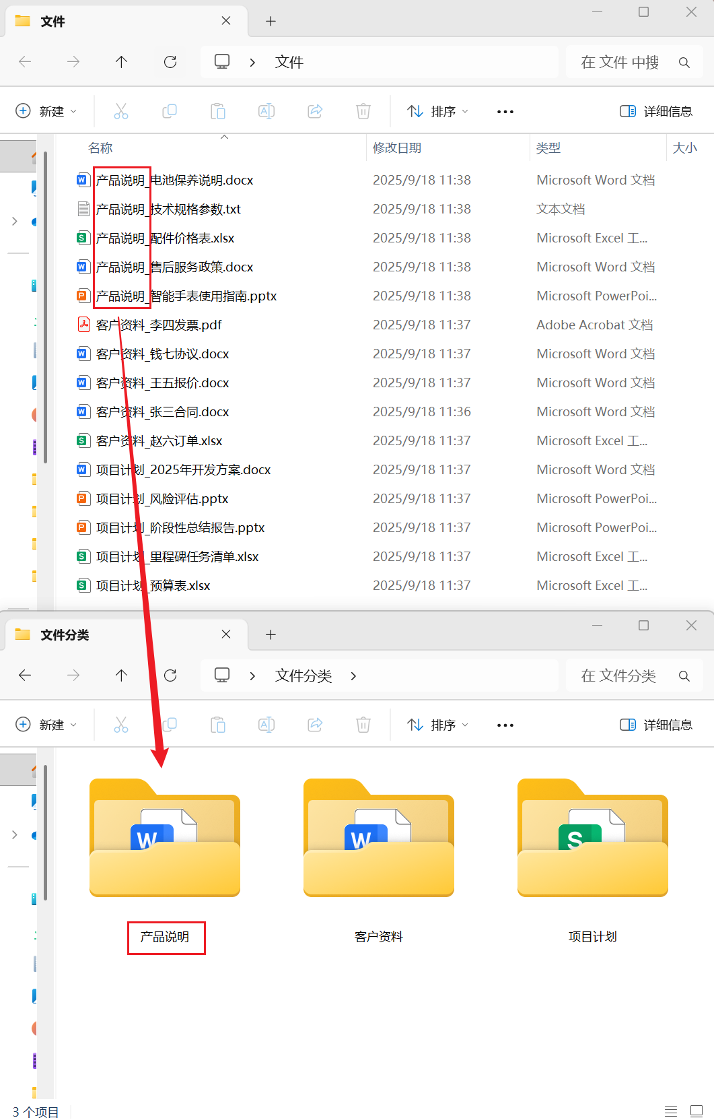714x1120 pixels.
Task: Add new tab in 文件 window
Action: pyautogui.click(x=271, y=22)
